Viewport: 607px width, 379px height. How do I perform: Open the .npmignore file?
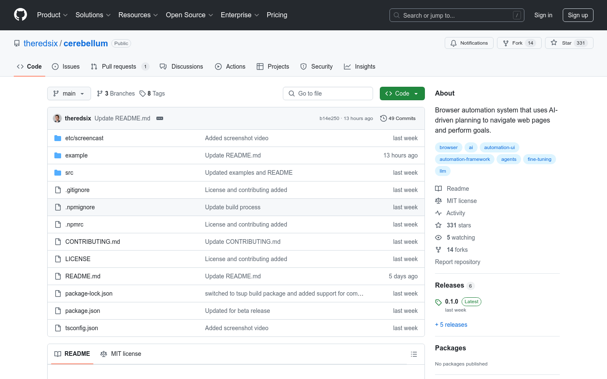(80, 207)
